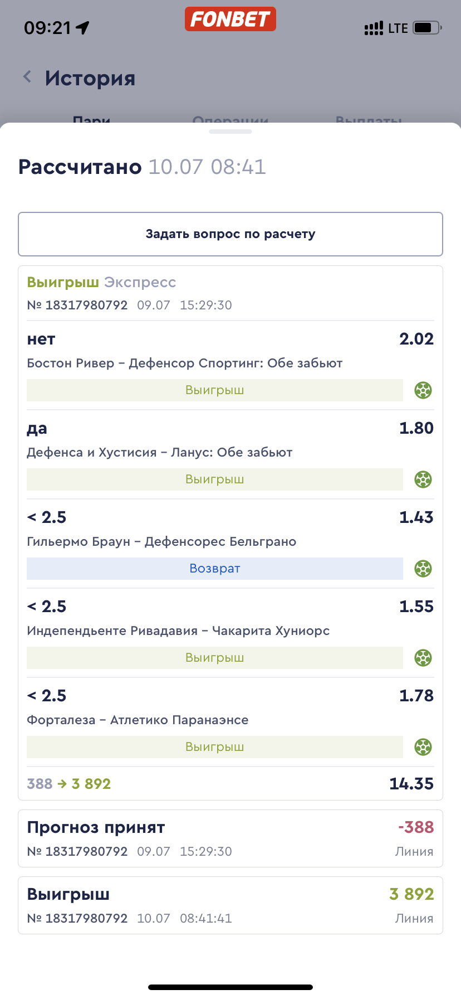
Task: Tap the battery icon in status bar
Action: [x=428, y=28]
